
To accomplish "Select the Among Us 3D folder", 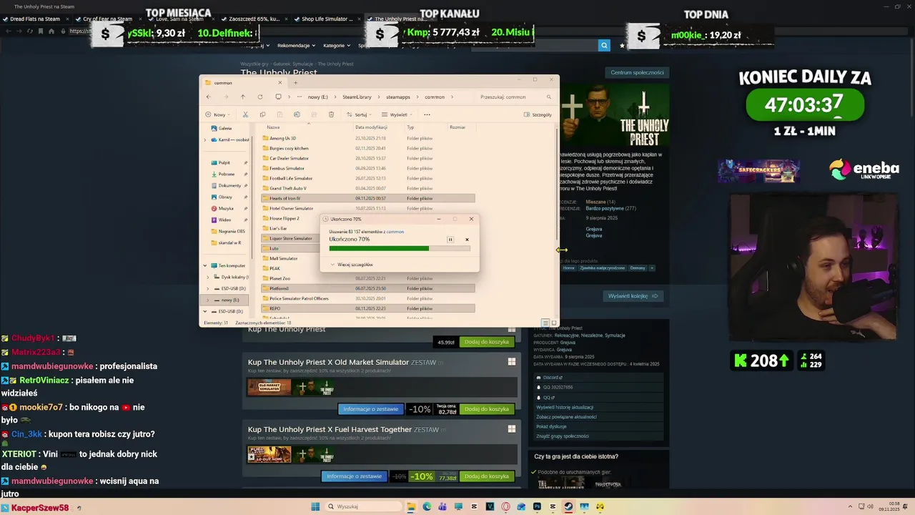I will coord(368,138).
